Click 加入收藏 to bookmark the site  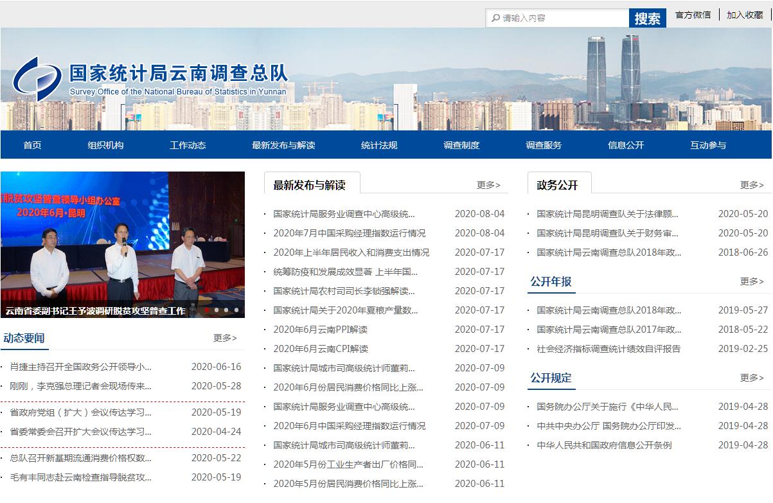coord(745,15)
